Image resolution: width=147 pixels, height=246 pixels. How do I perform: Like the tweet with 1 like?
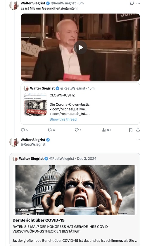(78, 130)
